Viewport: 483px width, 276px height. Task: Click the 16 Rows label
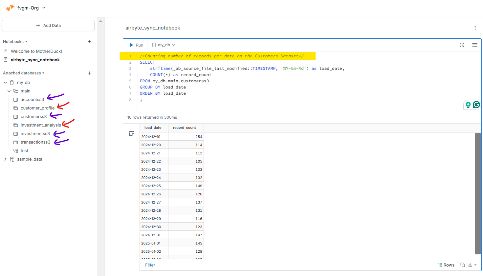point(446,265)
